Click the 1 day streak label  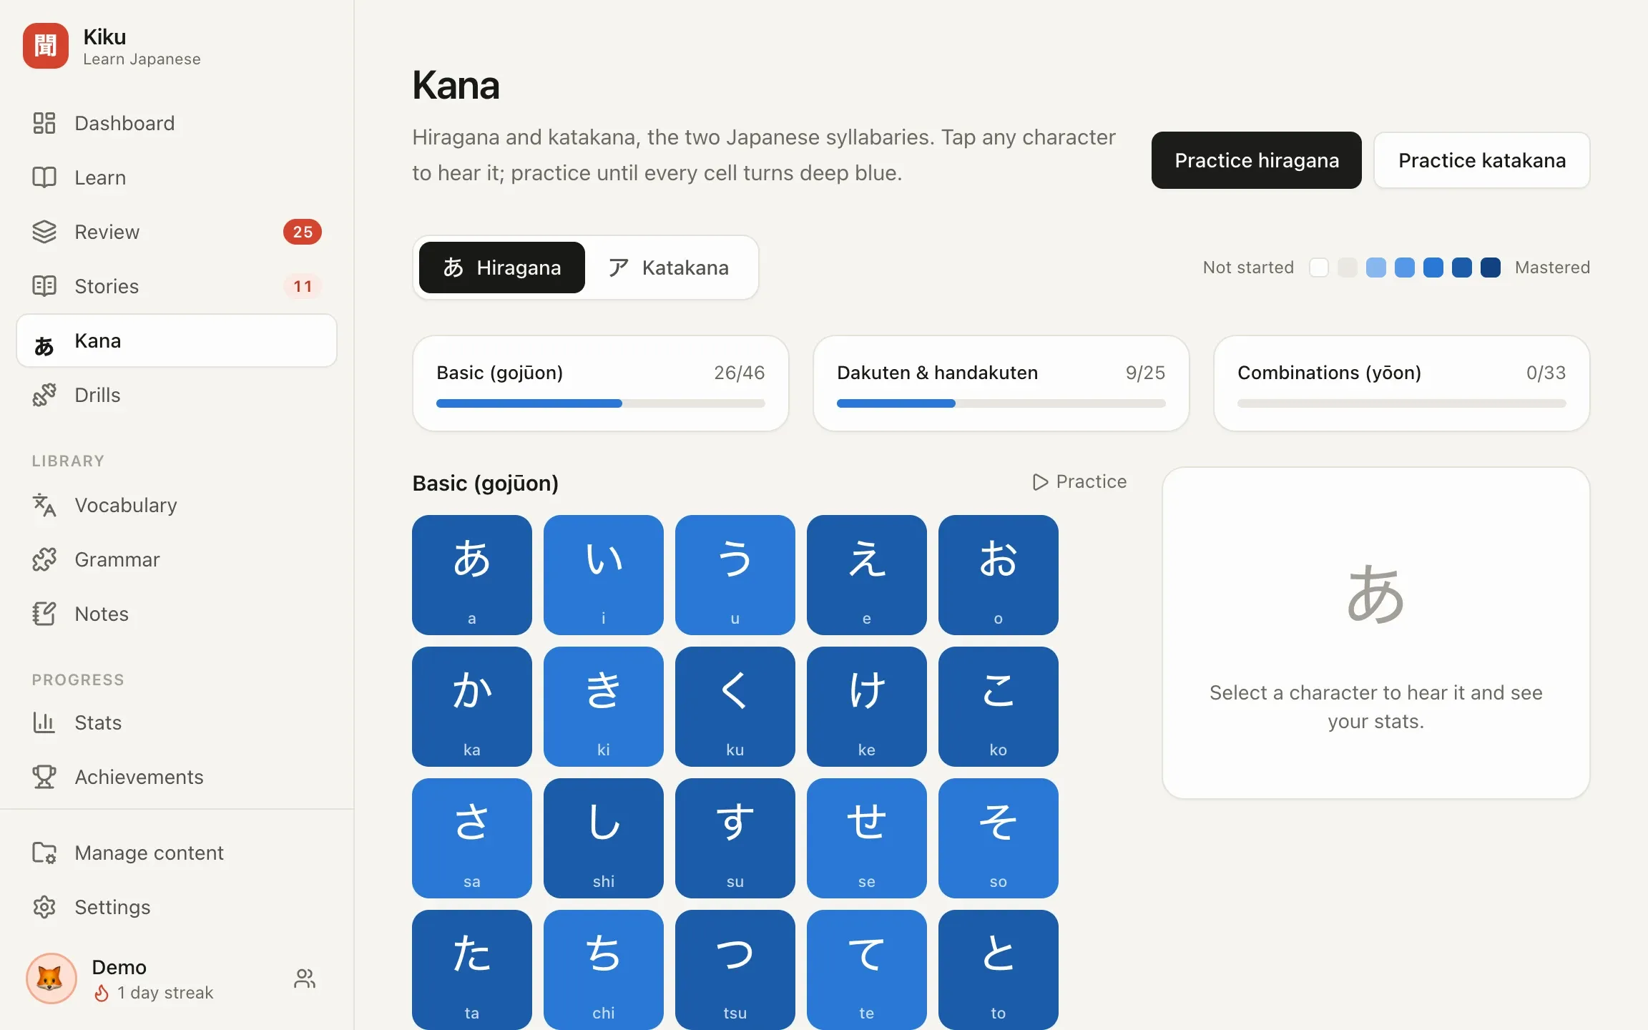[x=165, y=993]
